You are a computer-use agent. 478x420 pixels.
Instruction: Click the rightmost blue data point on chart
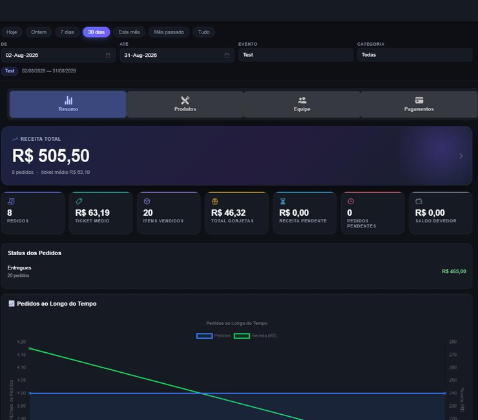pyautogui.click(x=445, y=393)
